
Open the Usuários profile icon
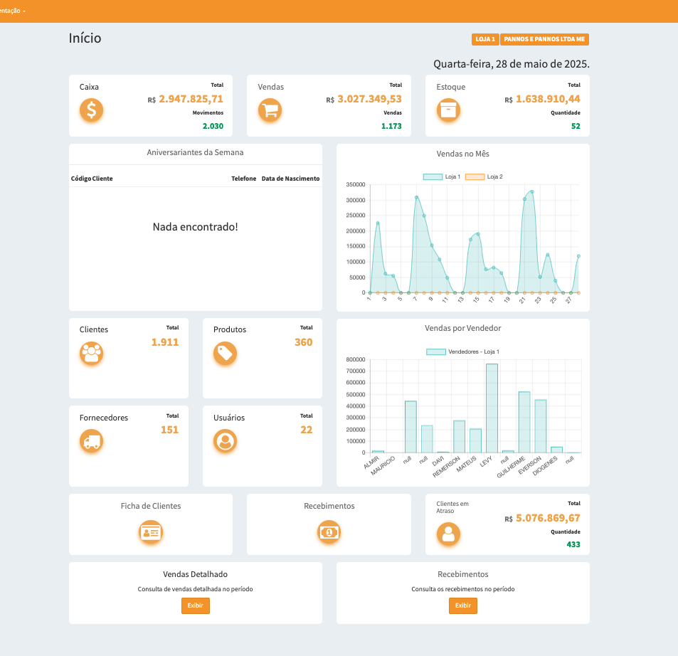tap(225, 442)
